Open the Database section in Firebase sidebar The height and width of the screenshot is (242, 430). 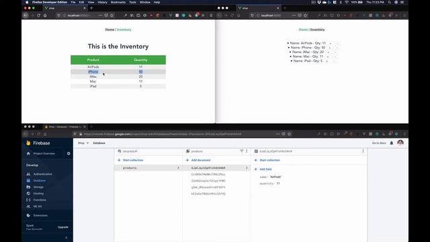coord(40,181)
